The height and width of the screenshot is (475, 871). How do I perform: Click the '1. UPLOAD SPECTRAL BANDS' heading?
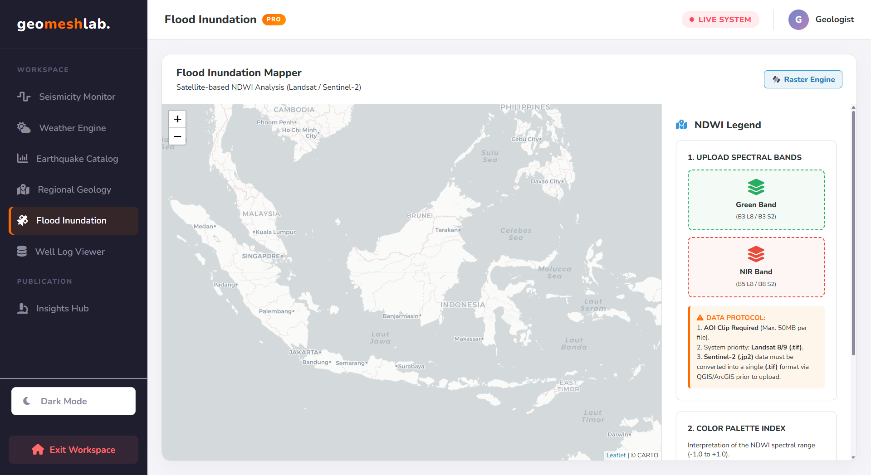[744, 157]
